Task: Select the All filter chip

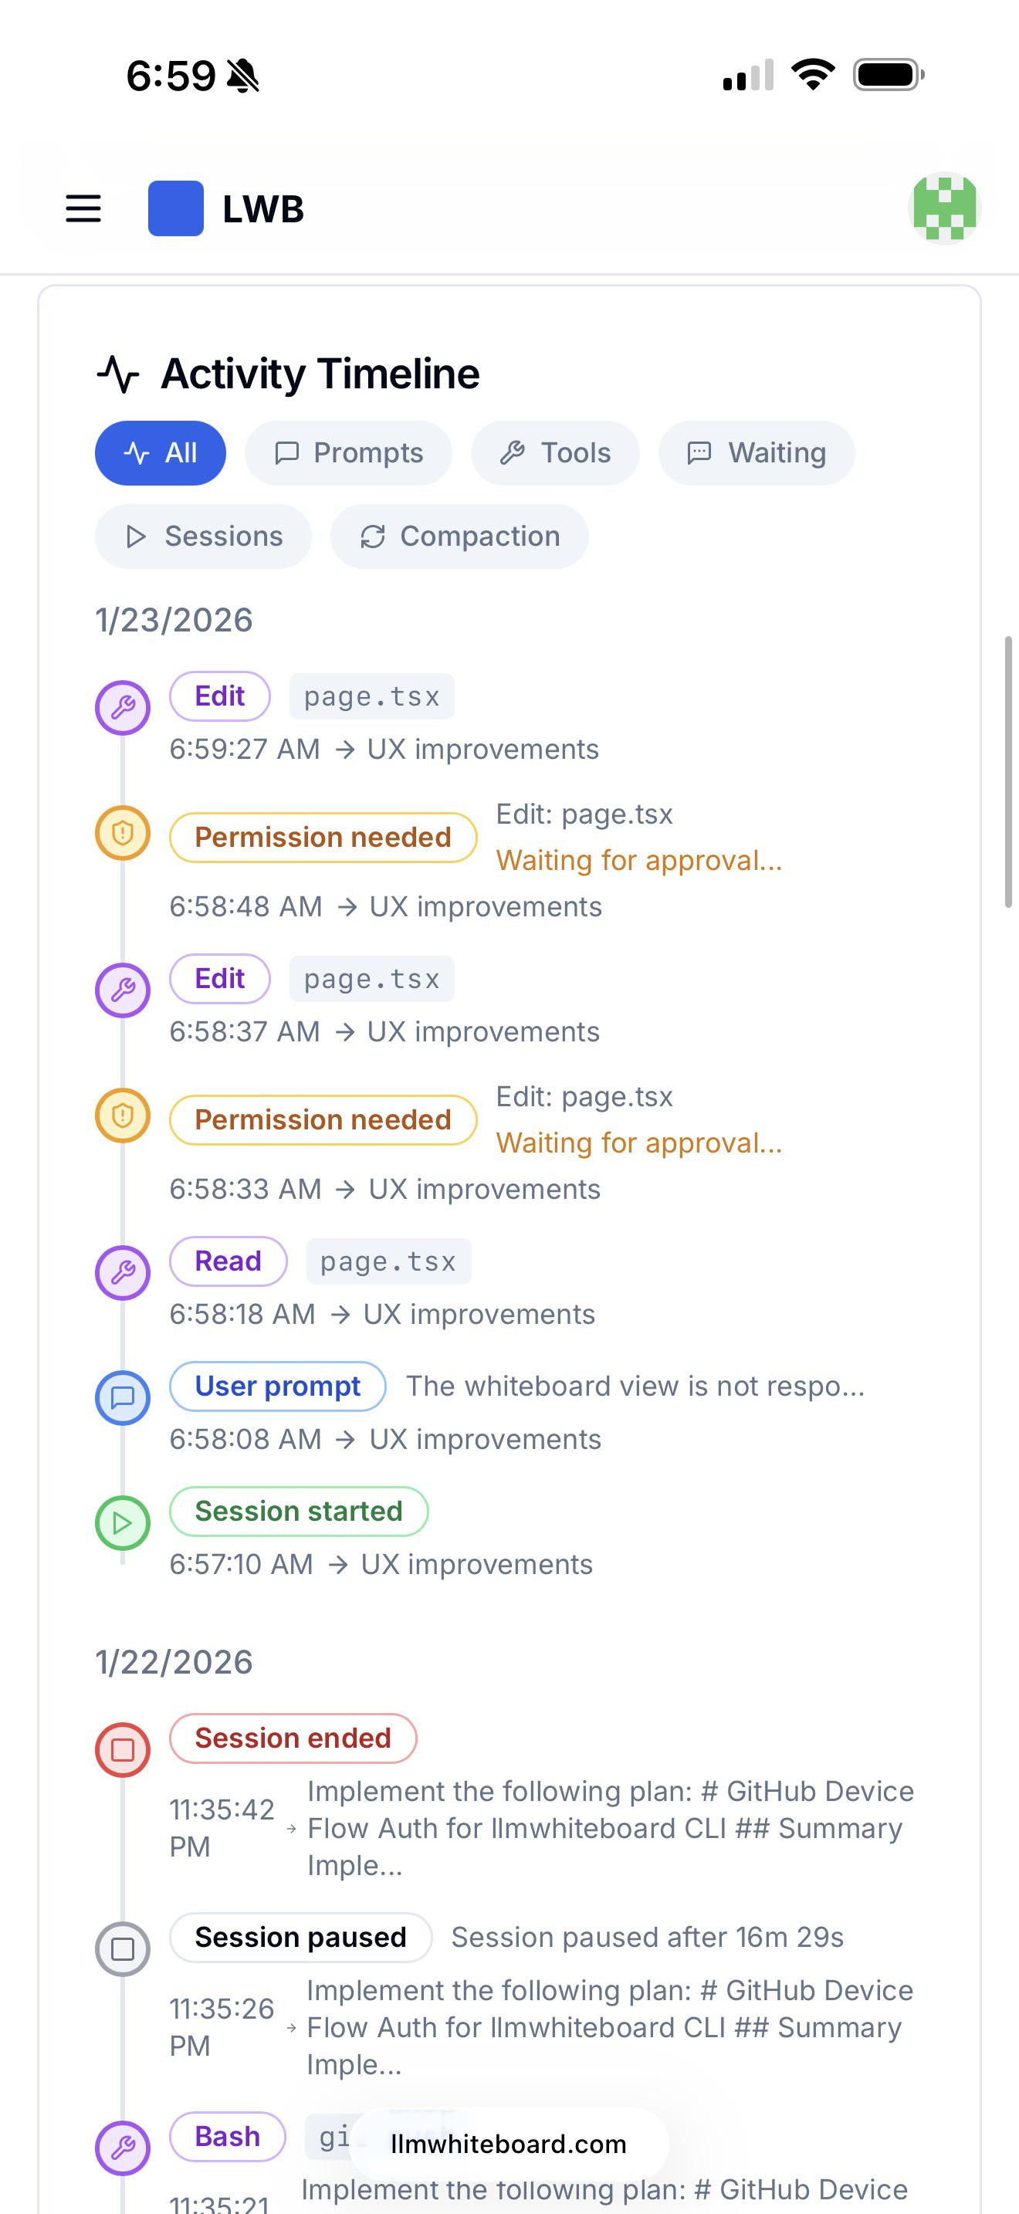Action: point(161,453)
